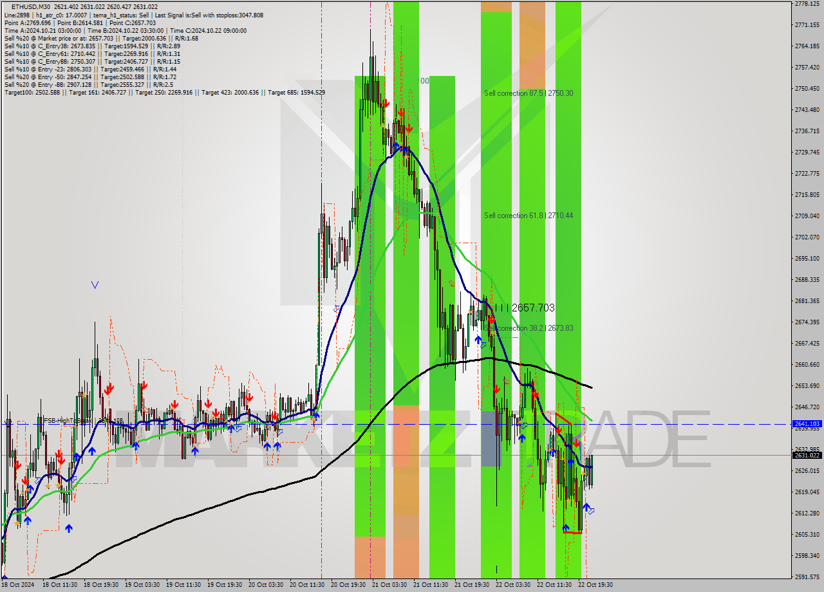
Task: Click the 'Sell correction 38.2 | 2673.83' label
Action: click(x=529, y=328)
